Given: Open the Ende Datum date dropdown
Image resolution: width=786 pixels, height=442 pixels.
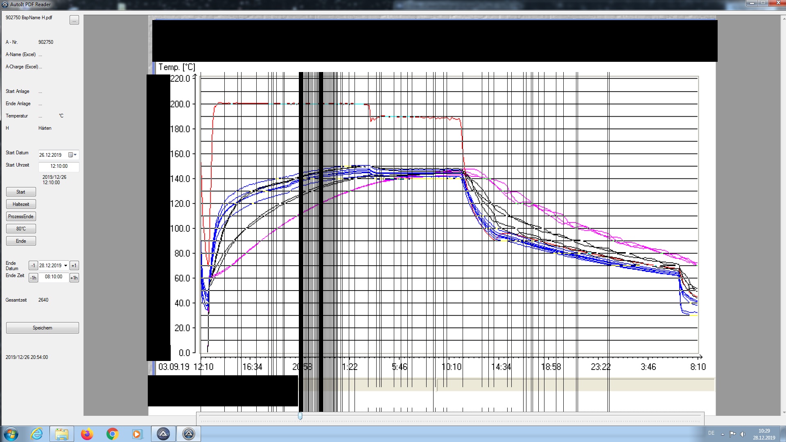Looking at the screenshot, I should pos(65,266).
